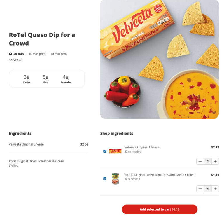224x217 pixels.
Task: Increase Ro-Tel quantity with plus icon
Action: (x=215, y=189)
